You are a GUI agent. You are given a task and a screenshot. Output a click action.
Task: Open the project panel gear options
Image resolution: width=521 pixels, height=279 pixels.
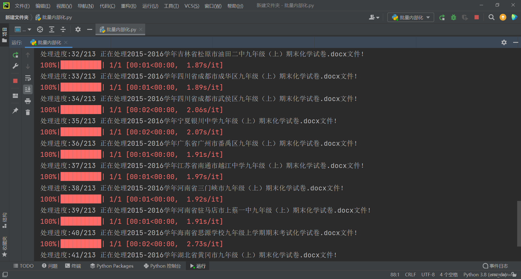coord(78,30)
